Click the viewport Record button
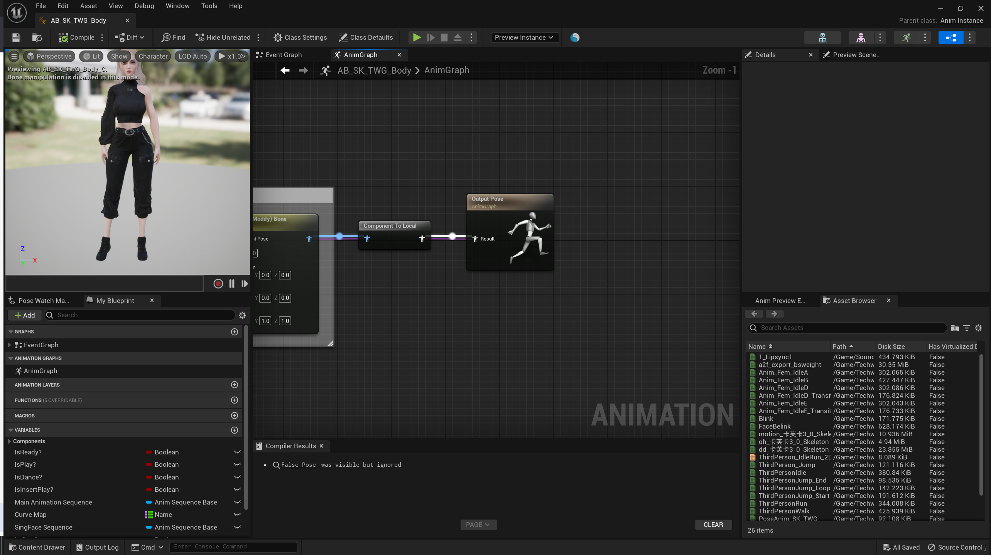The width and height of the screenshot is (991, 555). [218, 284]
